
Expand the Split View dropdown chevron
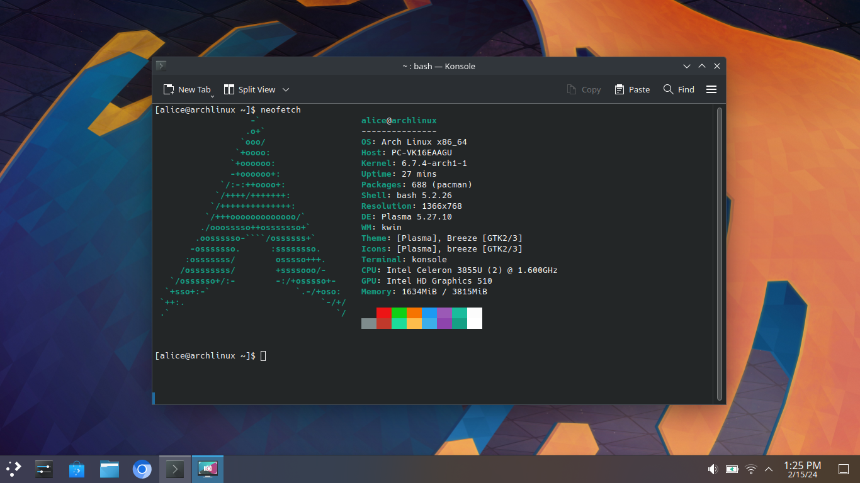click(286, 89)
